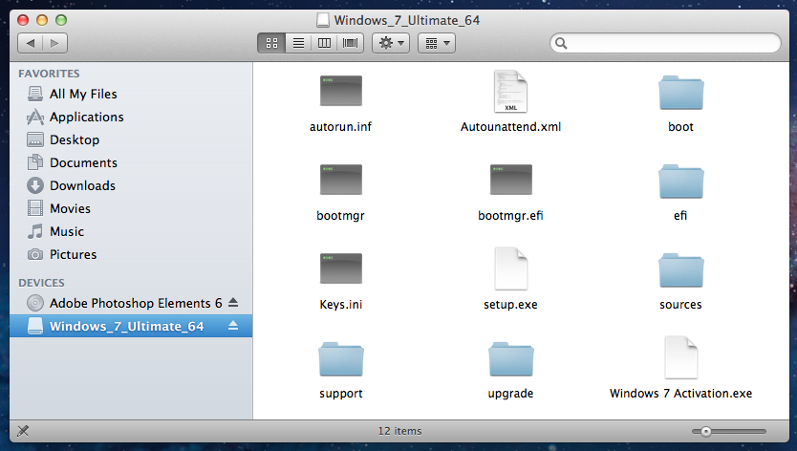This screenshot has width=797, height=451.
Task: Click the read-only crossed pencil icon
Action: tap(23, 431)
